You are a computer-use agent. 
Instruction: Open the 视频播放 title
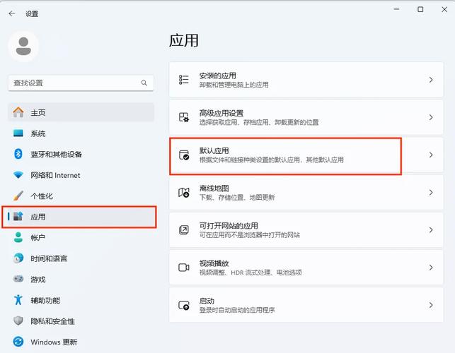[x=214, y=263]
